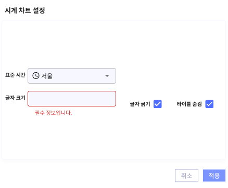Click the clock icon in the timezone field
The height and width of the screenshot is (188, 228).
36,76
